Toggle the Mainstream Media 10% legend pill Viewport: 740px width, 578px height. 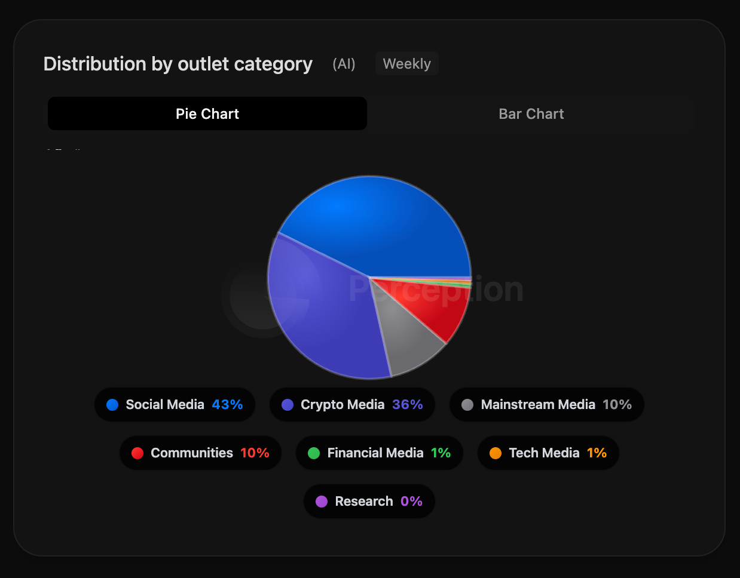click(547, 405)
